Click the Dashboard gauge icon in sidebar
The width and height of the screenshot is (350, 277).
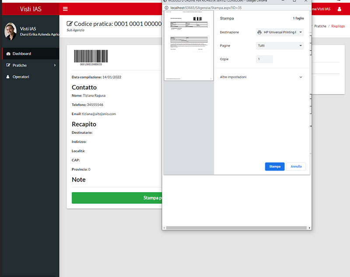click(8, 54)
